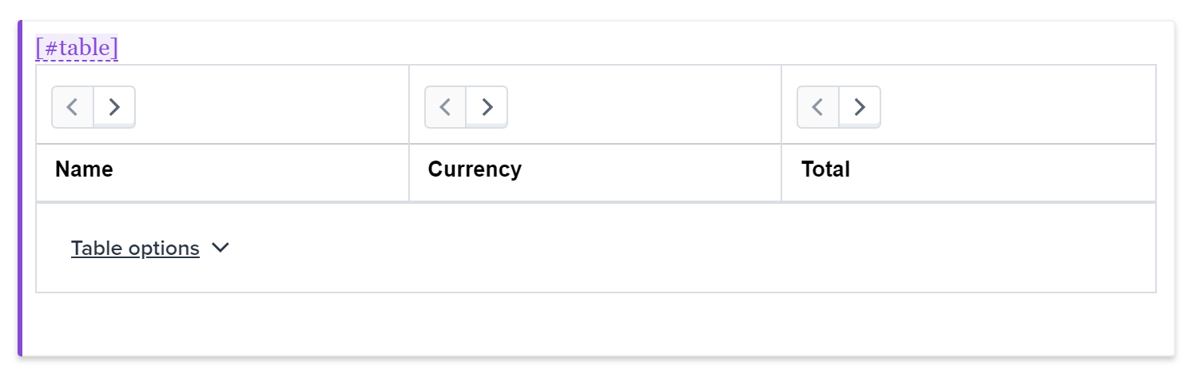Open the [#table] tag link
This screenshot has height=370, width=1200.
77,48
